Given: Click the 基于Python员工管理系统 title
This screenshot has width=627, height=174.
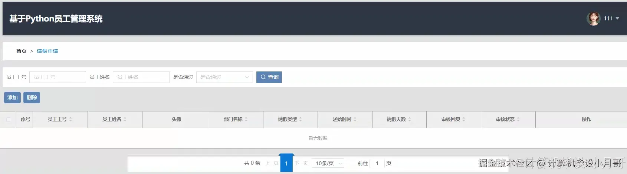Looking at the screenshot, I should click(56, 19).
